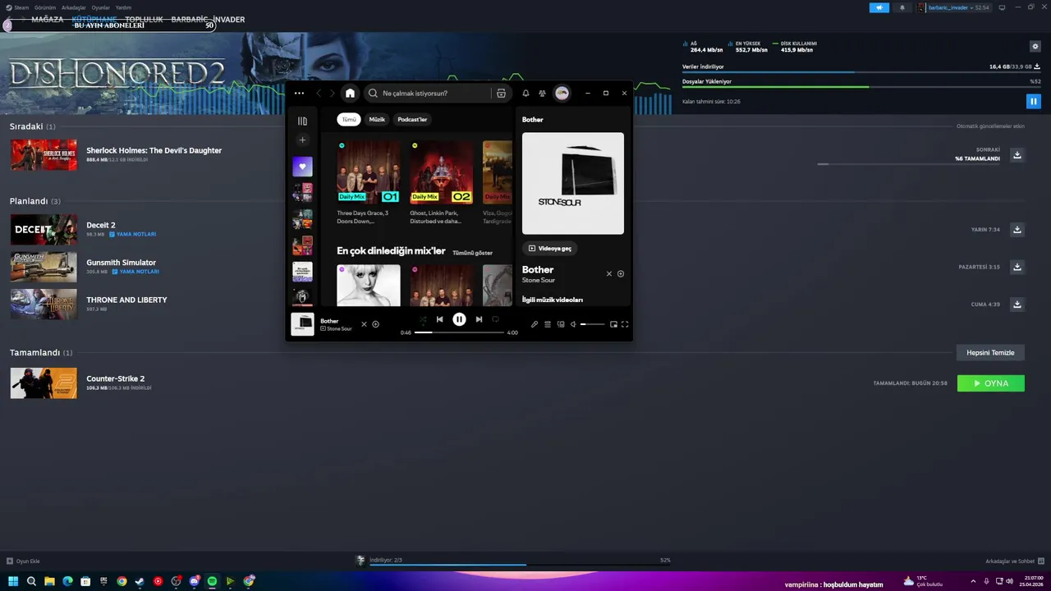The height and width of the screenshot is (591, 1051).
Task: Open Steam Big Picture mode icon
Action: 1002,7
